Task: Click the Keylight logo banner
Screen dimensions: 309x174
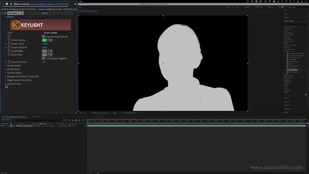Action: tap(41, 25)
